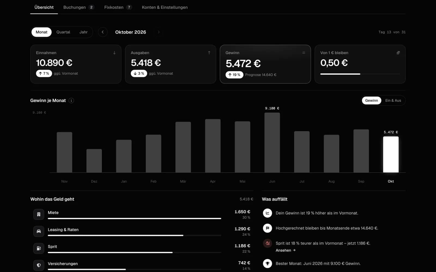Open the Fixkosten tab
Image resolution: width=436 pixels, height=272 pixels.
(x=118, y=7)
